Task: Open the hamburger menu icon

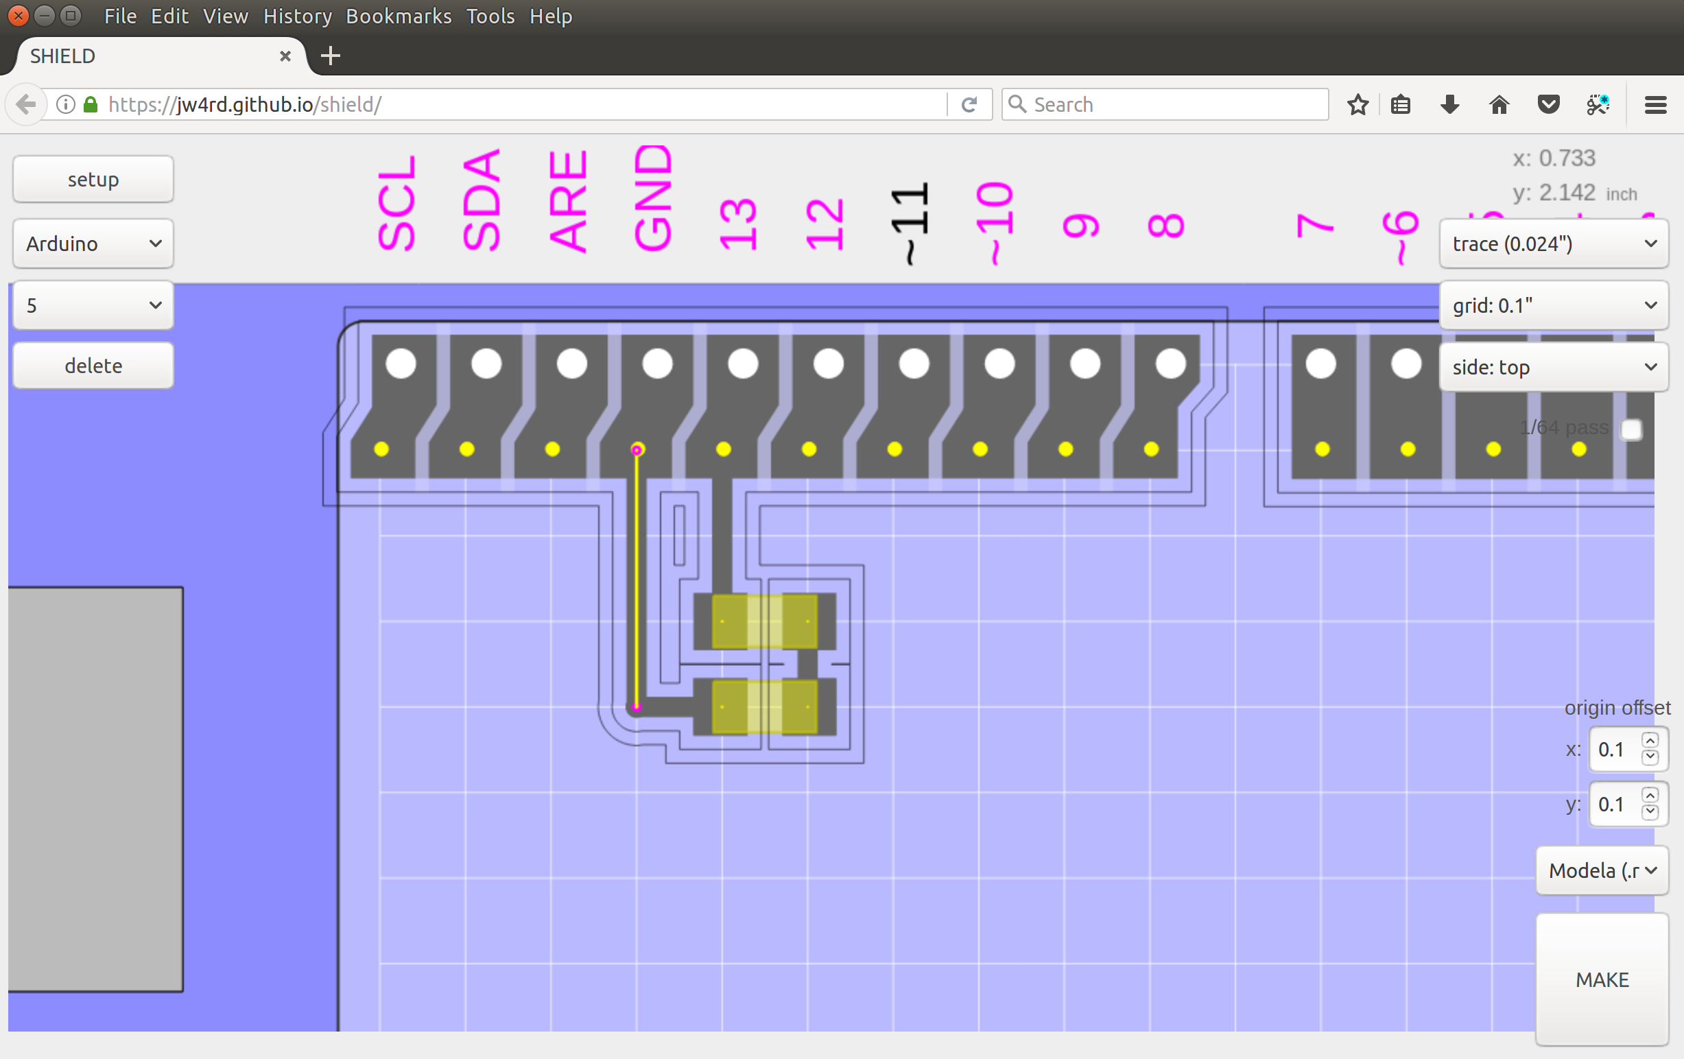Action: tap(1655, 105)
